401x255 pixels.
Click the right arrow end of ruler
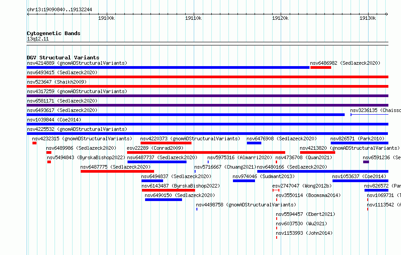pyautogui.click(x=387, y=14)
